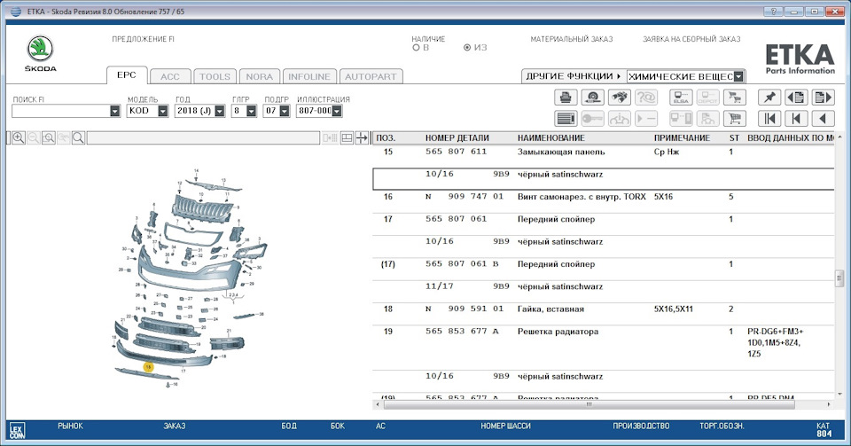Click the arrow separator expand icon

pos(362,137)
